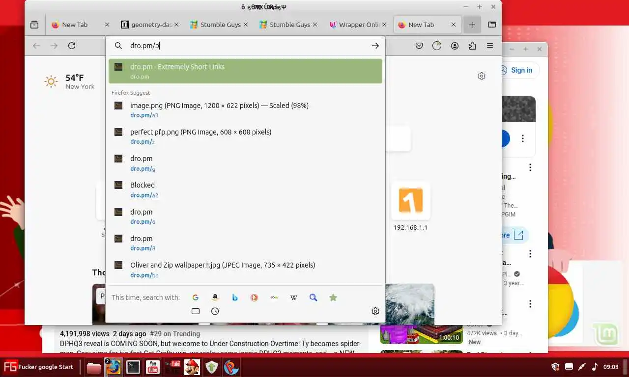Image resolution: width=629 pixels, height=377 pixels.
Task: Select the 'dro.pm - Extremely Short Links' suggestion
Action: [x=245, y=71]
